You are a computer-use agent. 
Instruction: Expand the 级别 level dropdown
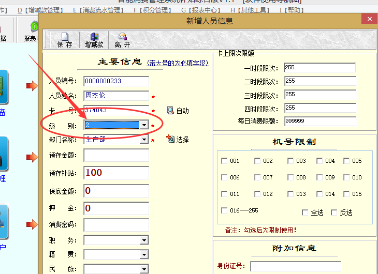[144, 125]
